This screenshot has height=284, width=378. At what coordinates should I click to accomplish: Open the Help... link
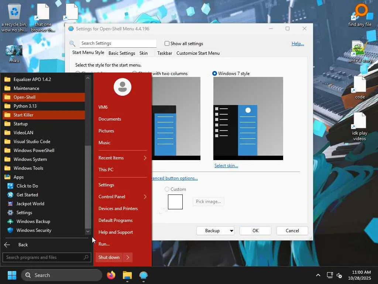[x=298, y=44]
